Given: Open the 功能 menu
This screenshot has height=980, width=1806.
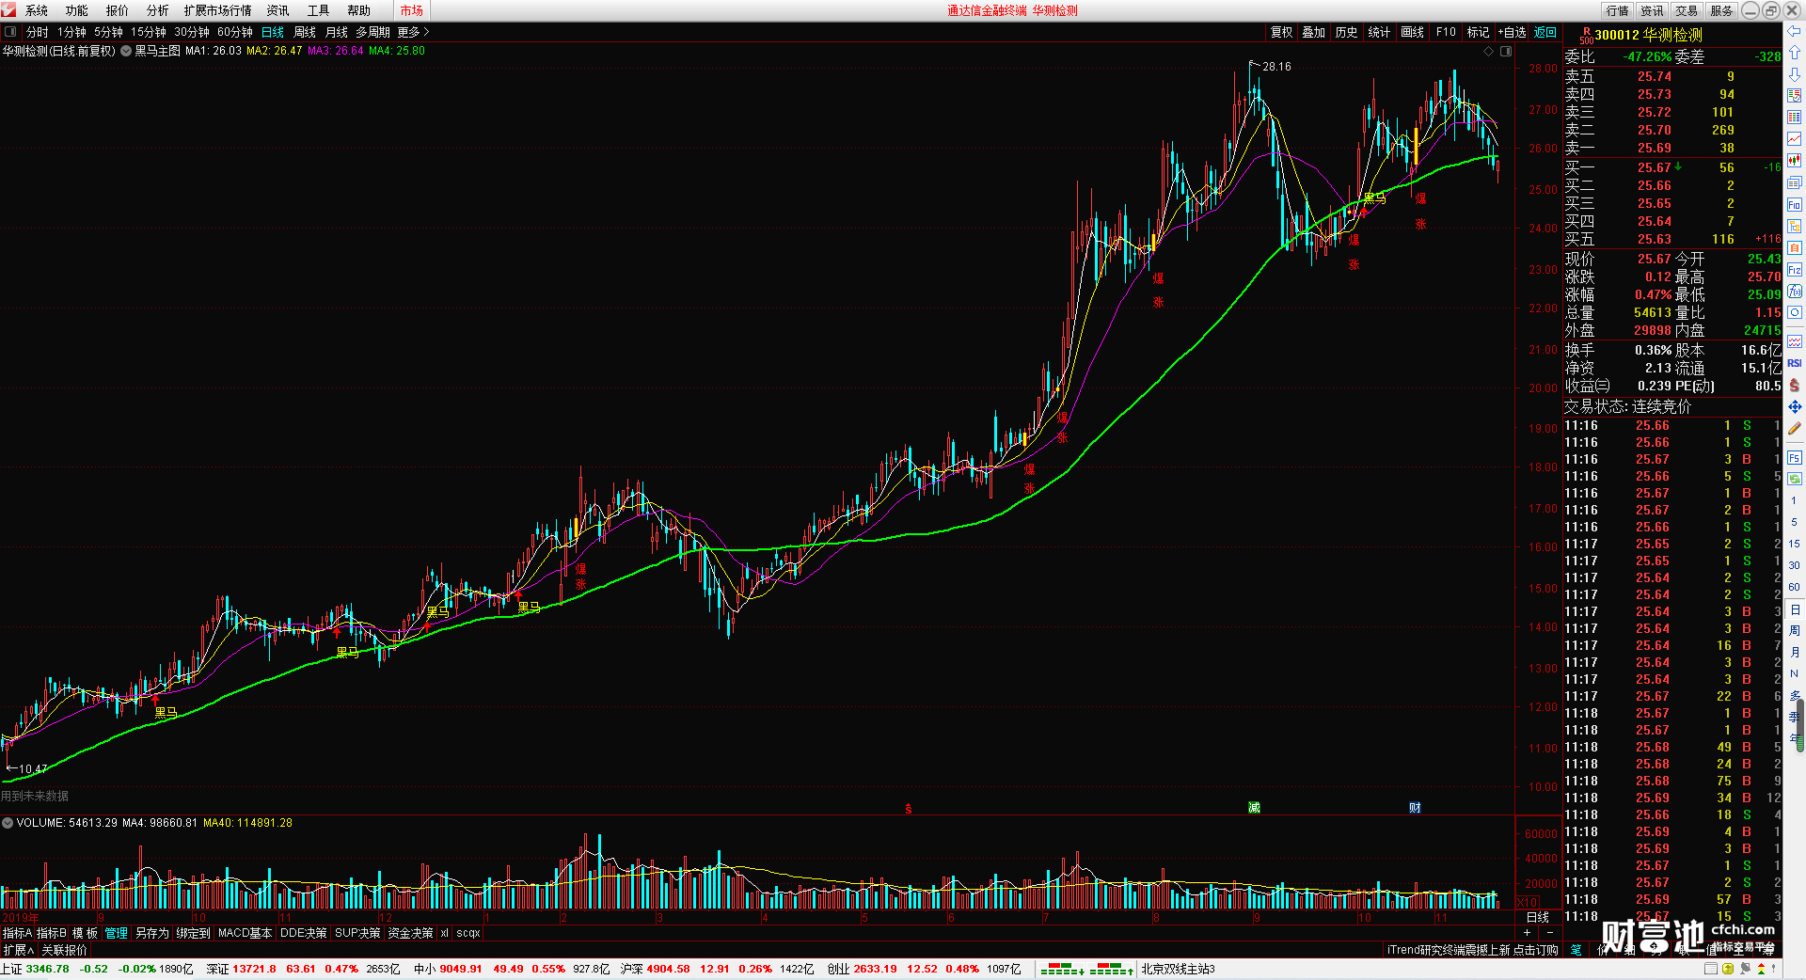Looking at the screenshot, I should click(77, 10).
